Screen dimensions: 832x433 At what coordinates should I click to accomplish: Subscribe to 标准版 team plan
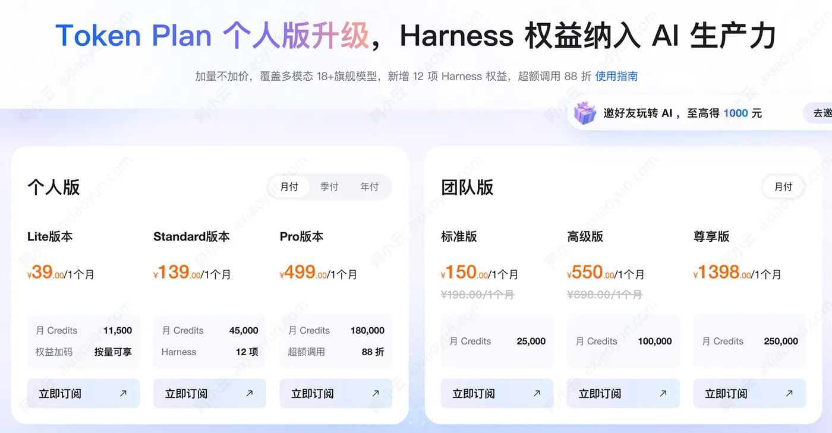pyautogui.click(x=497, y=393)
